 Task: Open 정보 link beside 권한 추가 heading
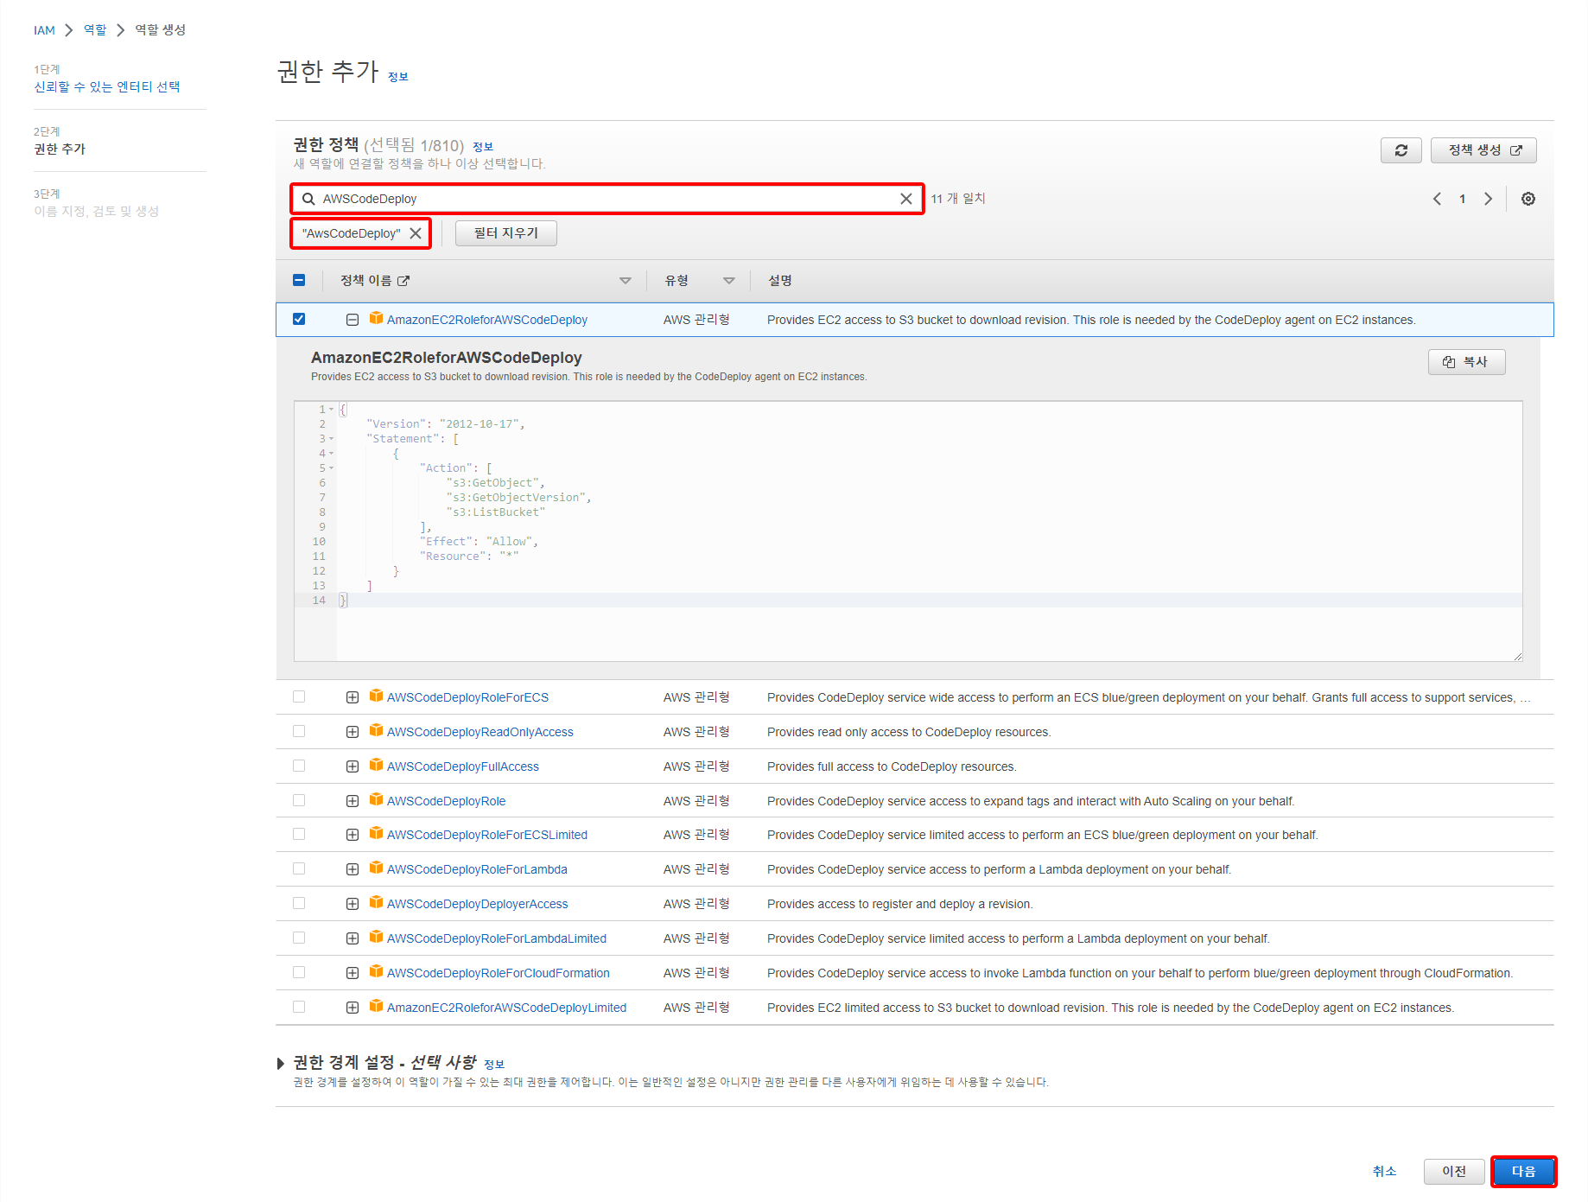397,77
